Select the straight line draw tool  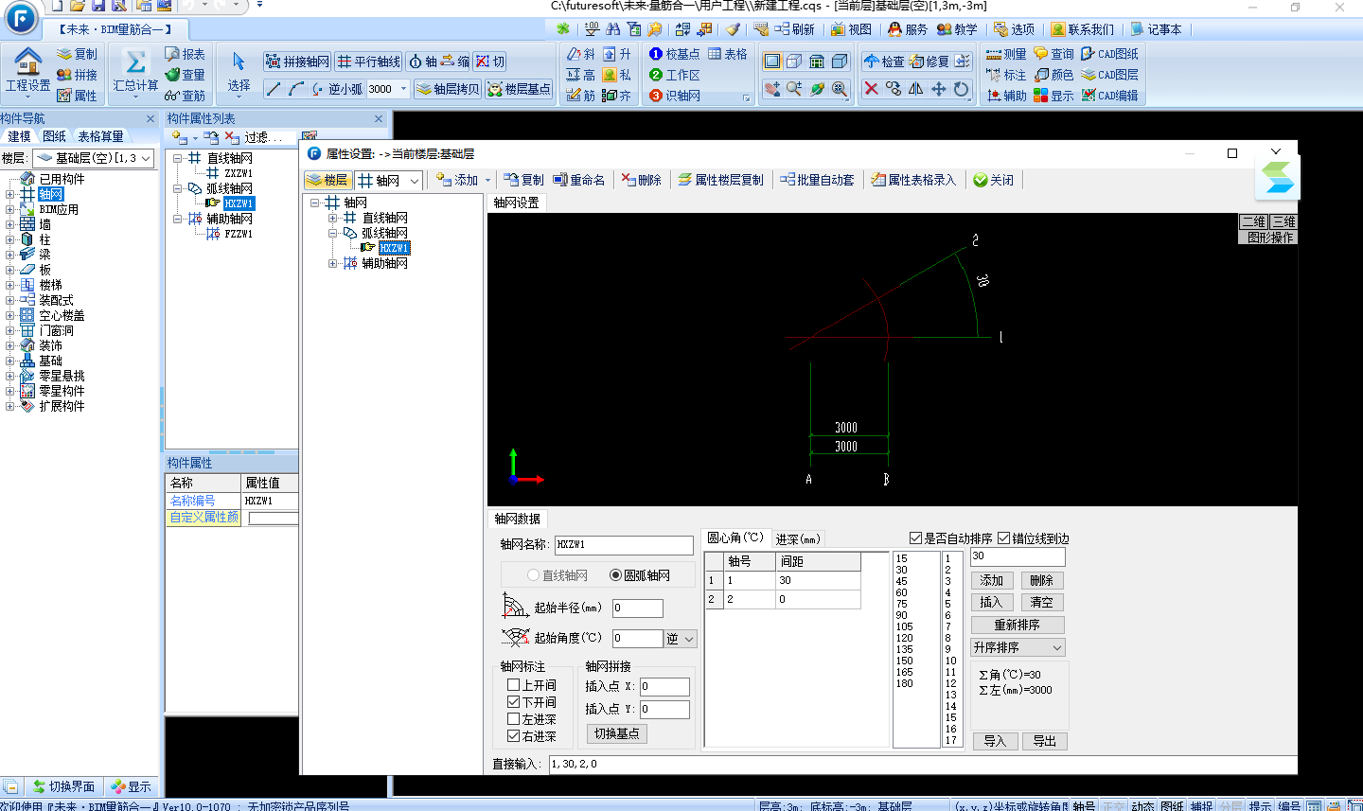click(x=273, y=89)
